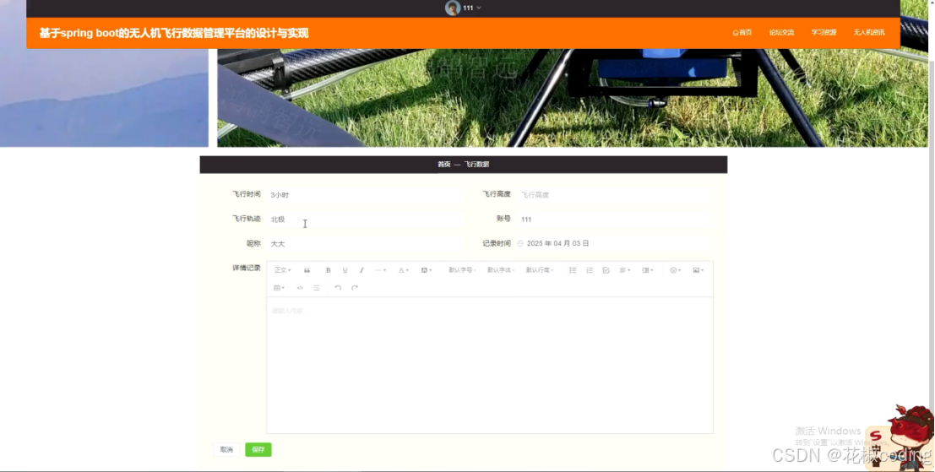Image resolution: width=935 pixels, height=472 pixels.
Task: Open the 正文 paragraph style dropdown
Action: pos(283,270)
